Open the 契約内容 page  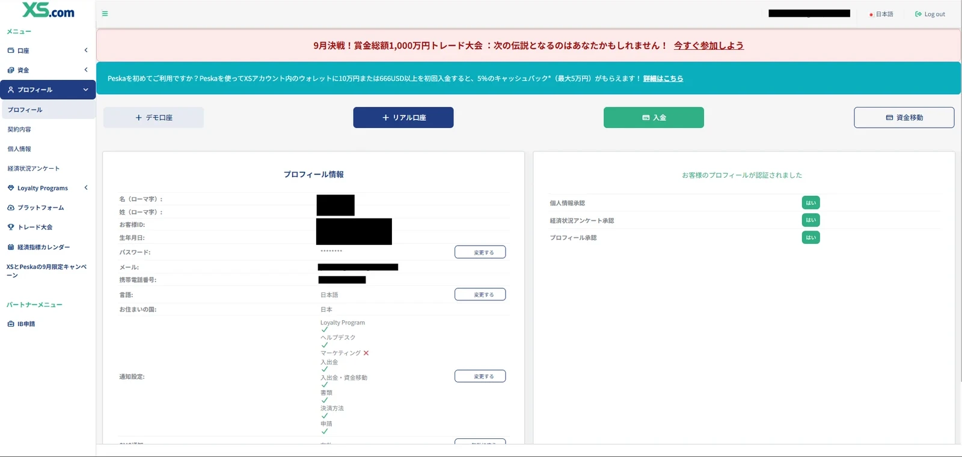19,130
